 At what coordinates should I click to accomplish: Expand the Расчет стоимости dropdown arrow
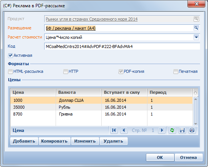point(196,37)
